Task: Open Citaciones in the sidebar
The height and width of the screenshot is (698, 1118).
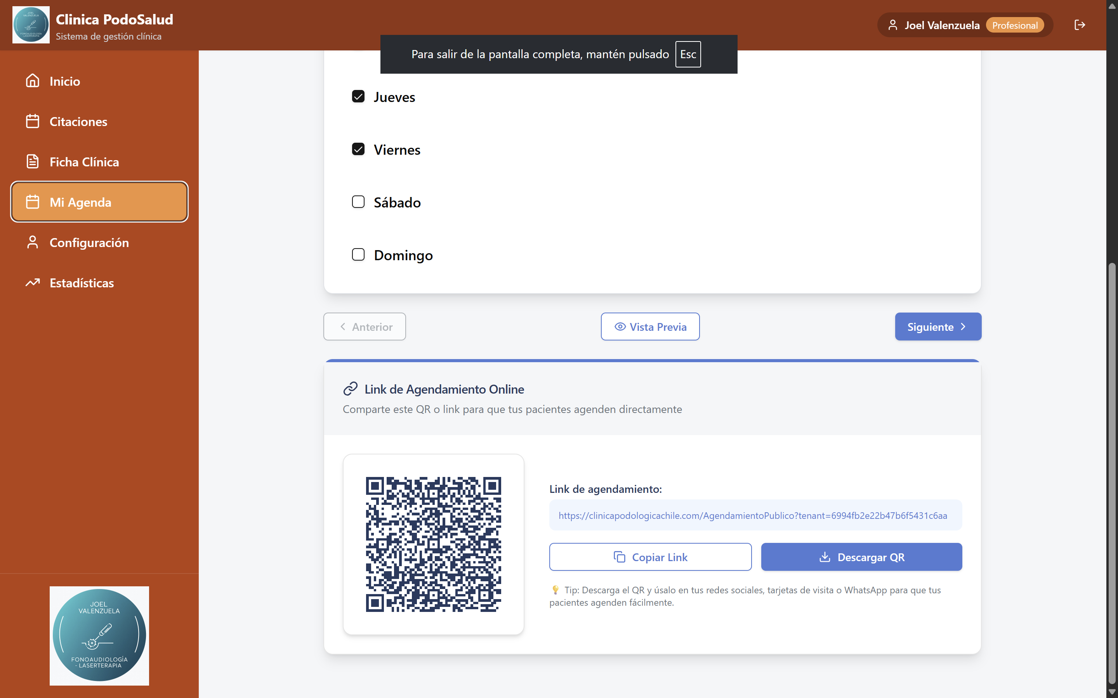Action: click(x=99, y=121)
